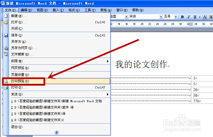Expand the full File menu chevron

pos(57,132)
